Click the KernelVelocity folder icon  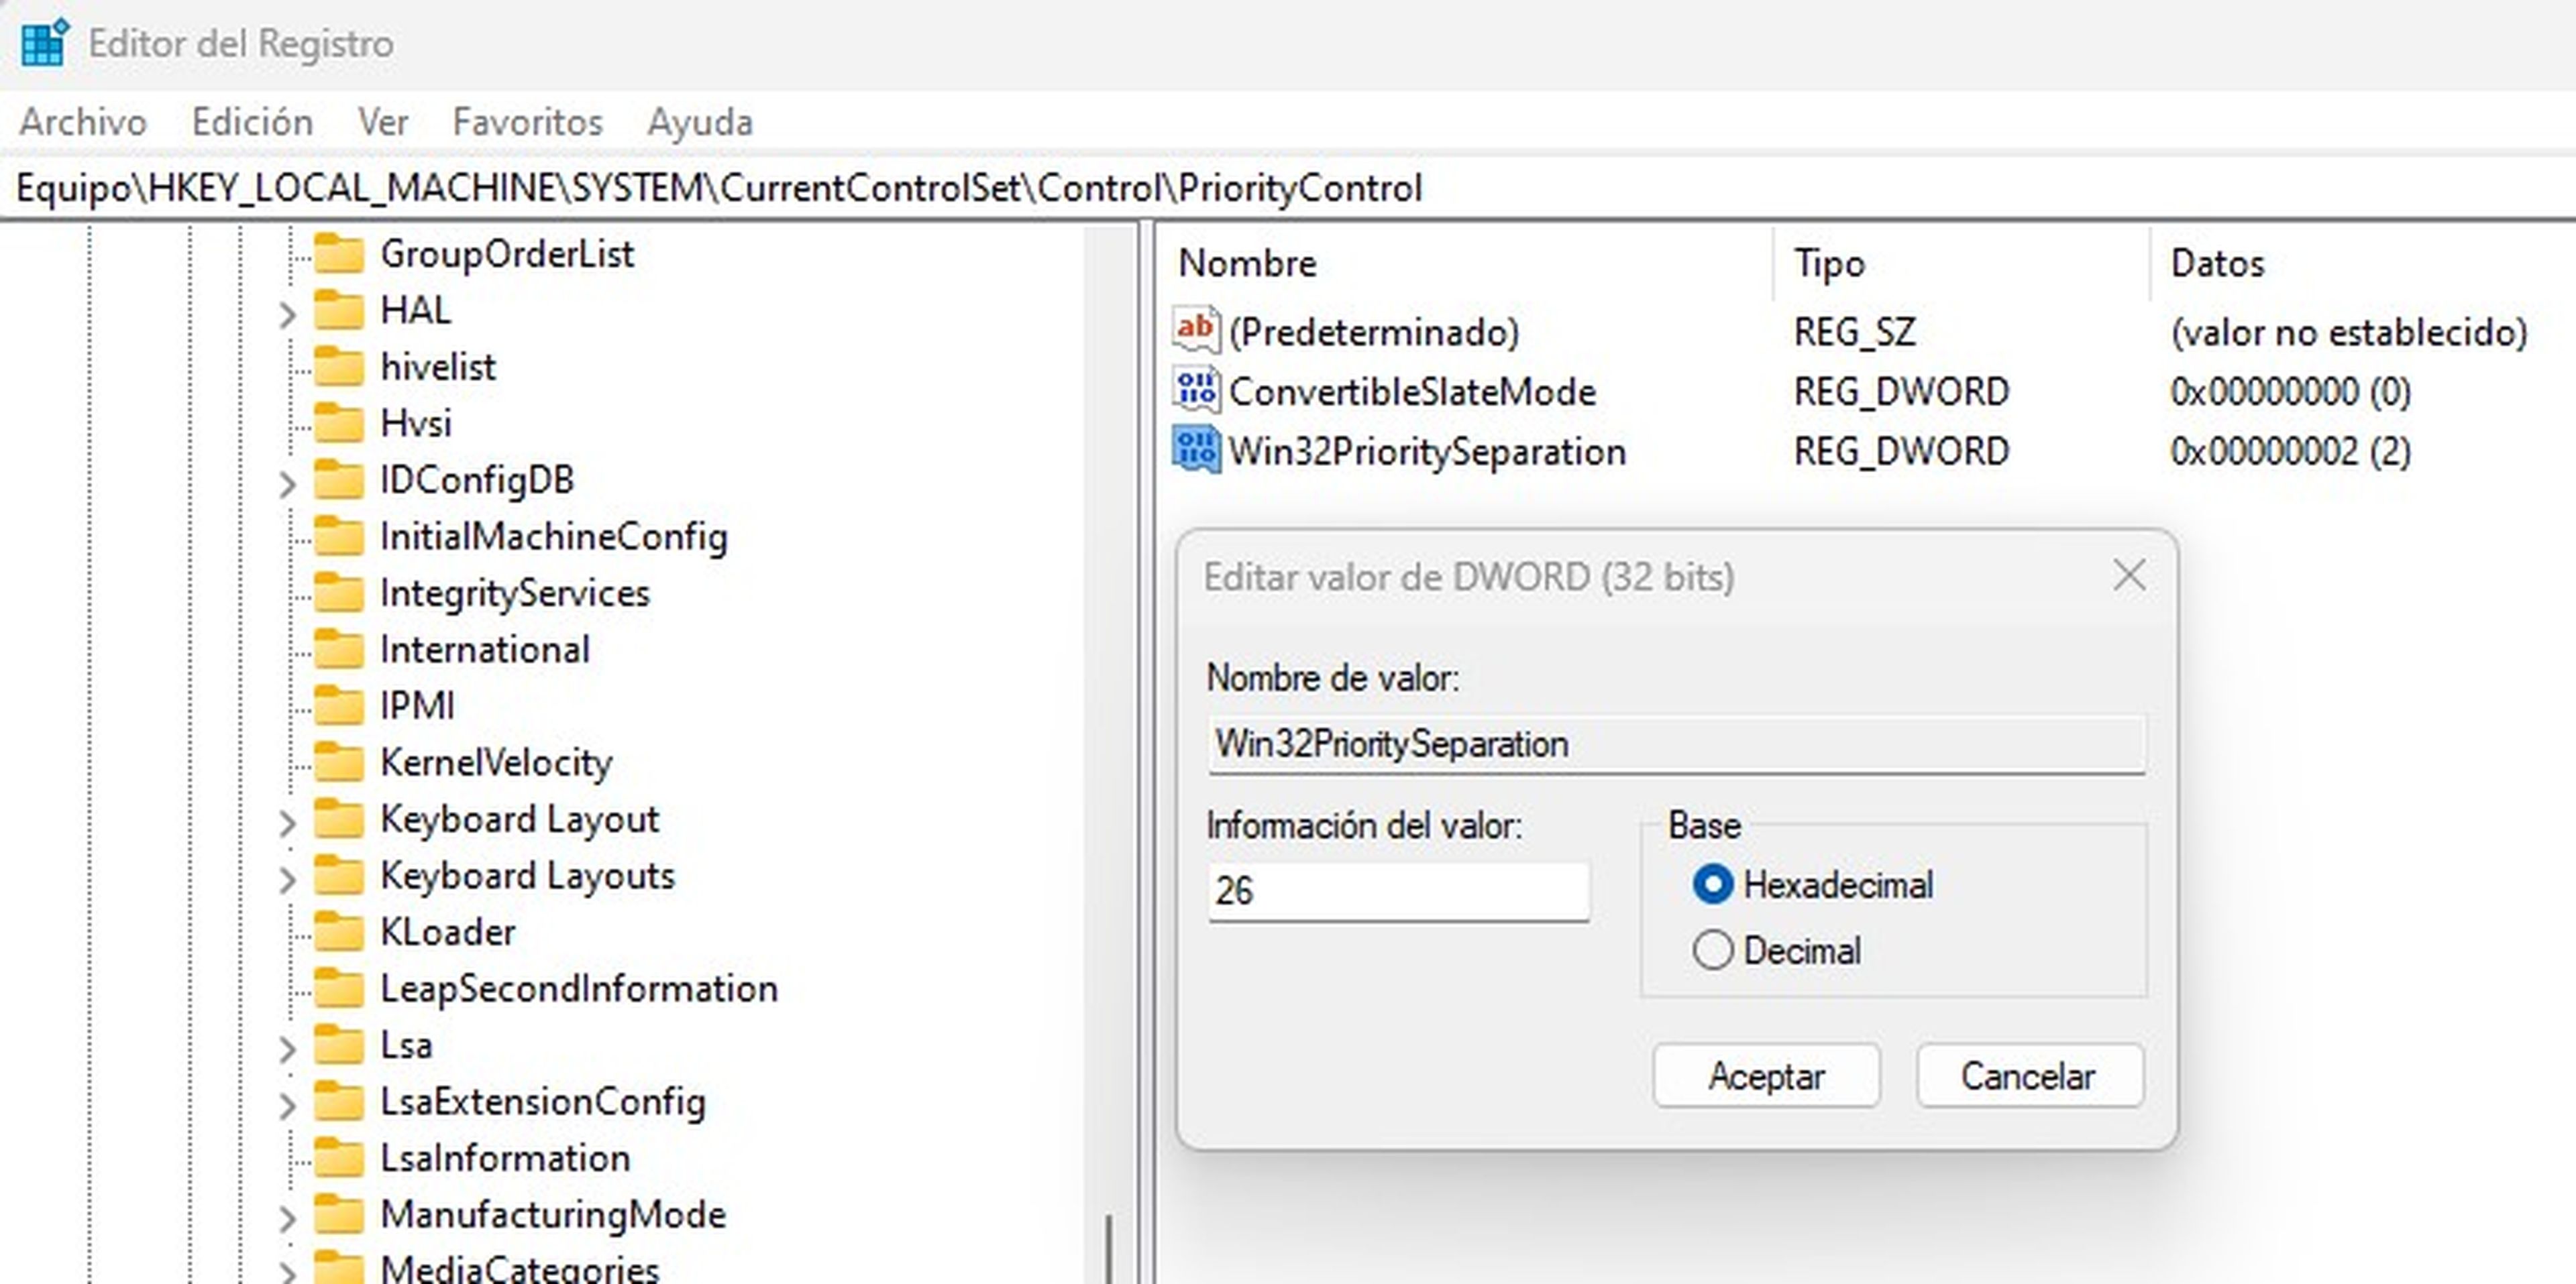tap(339, 762)
